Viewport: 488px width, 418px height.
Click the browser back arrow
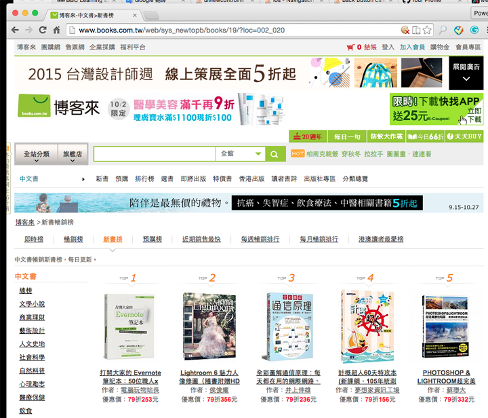[x=15, y=30]
